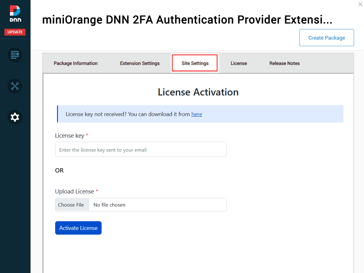The image size is (364, 273).
Task: Click the blue license key info banner
Action: pyautogui.click(x=200, y=114)
